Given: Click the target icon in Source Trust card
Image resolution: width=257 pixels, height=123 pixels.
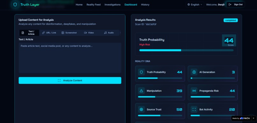Looking at the screenshot, I should (142, 109).
